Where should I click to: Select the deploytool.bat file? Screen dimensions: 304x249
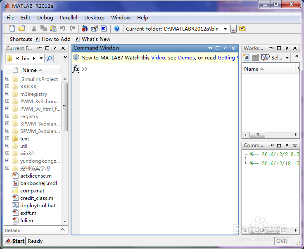pyautogui.click(x=38, y=205)
